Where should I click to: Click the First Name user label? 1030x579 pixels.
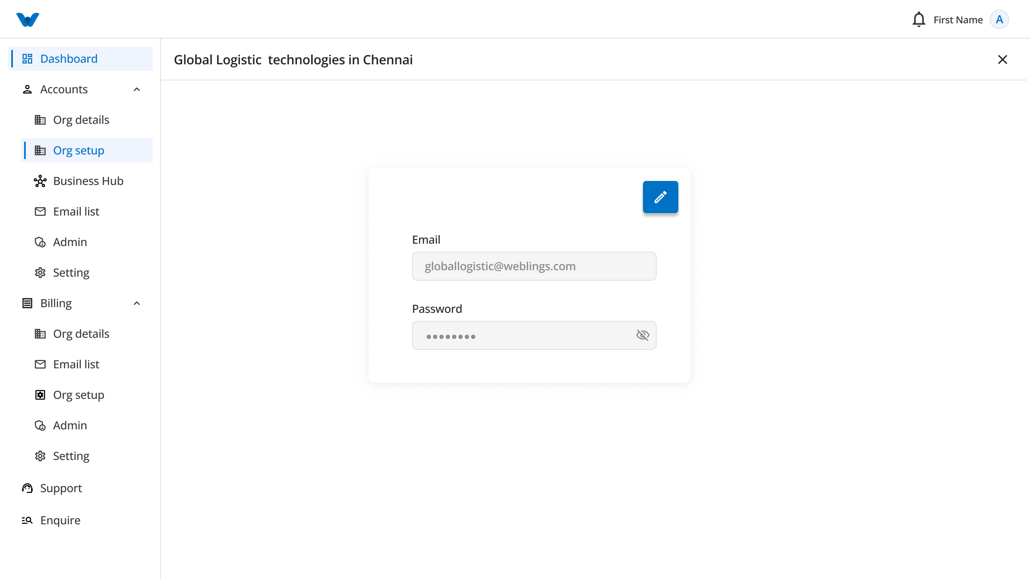[x=958, y=20]
